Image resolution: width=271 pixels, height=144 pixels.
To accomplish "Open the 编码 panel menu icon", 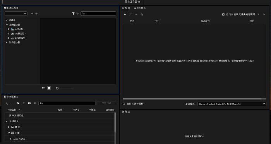I will (x=129, y=112).
